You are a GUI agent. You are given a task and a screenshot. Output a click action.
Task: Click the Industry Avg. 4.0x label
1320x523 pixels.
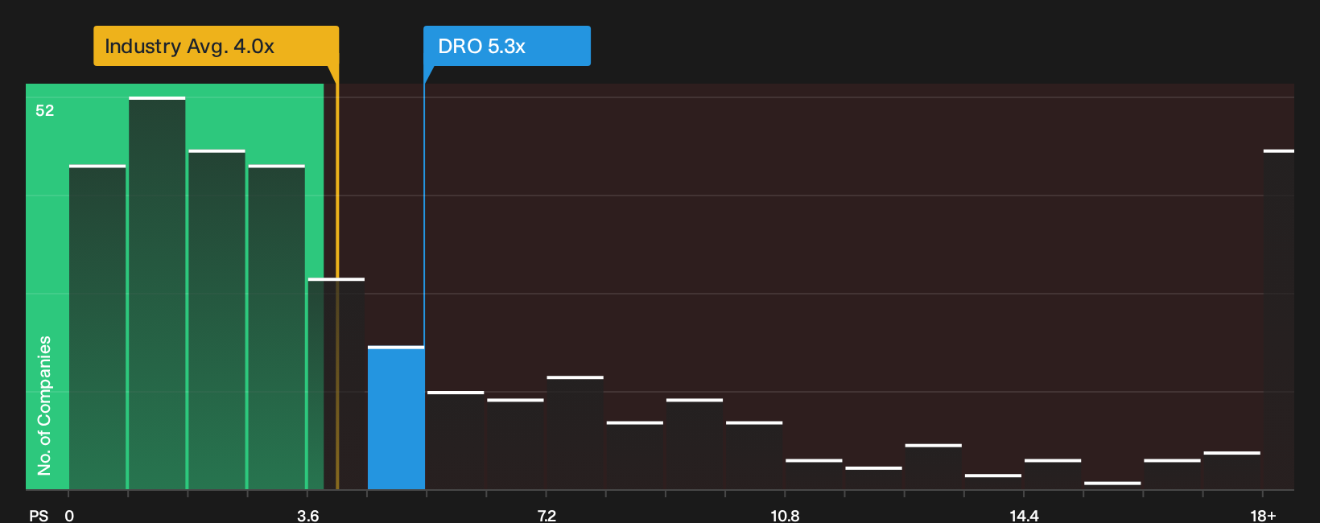tap(216, 46)
